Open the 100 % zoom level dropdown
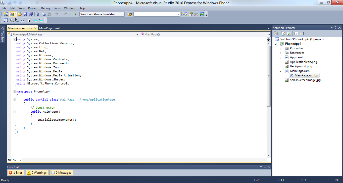Image resolution: width=343 pixels, height=183 pixels. (x=21, y=160)
